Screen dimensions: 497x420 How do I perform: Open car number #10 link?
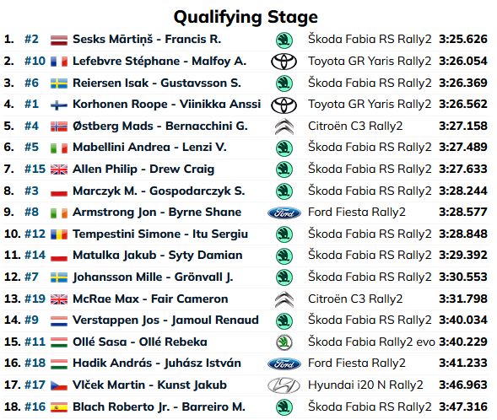(x=35, y=61)
